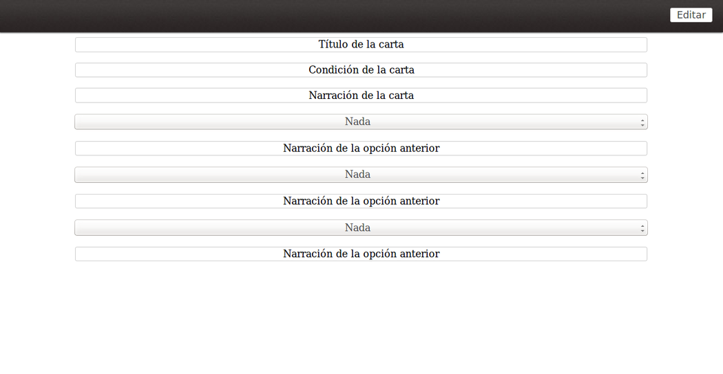The width and height of the screenshot is (723, 374).
Task: Click the 'Condición de la carta' placeholder text
Action: [x=361, y=70]
